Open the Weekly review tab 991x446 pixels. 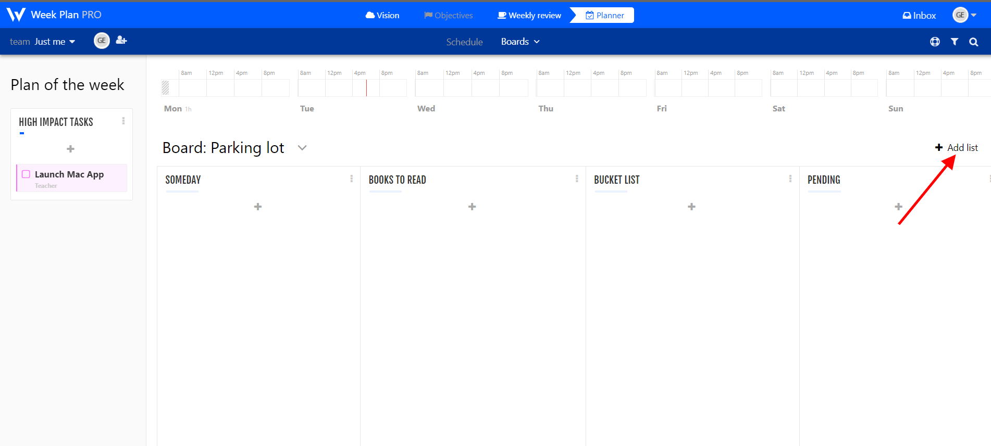529,15
